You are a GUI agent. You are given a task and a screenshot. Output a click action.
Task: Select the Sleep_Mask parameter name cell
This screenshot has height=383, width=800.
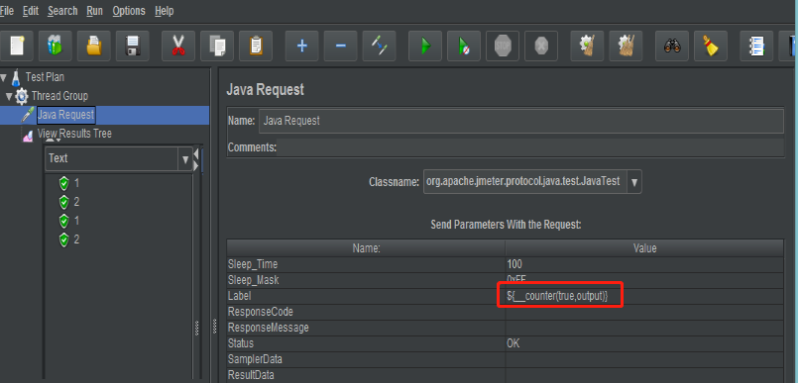(x=366, y=280)
